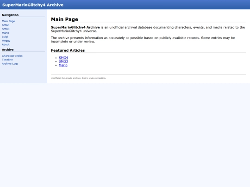The image size is (250, 187).
Task: Open SMG3 link in Navigation sidebar
Action: point(6,29)
